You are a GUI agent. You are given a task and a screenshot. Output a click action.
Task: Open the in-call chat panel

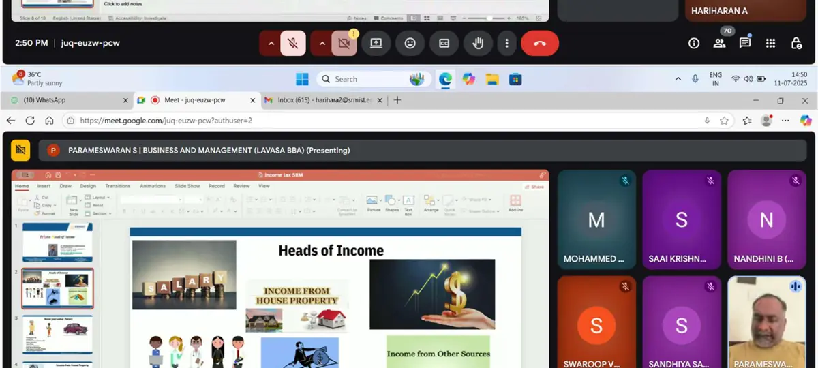click(745, 43)
